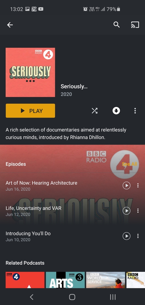Open the BBC World Service related podcast

(105, 280)
